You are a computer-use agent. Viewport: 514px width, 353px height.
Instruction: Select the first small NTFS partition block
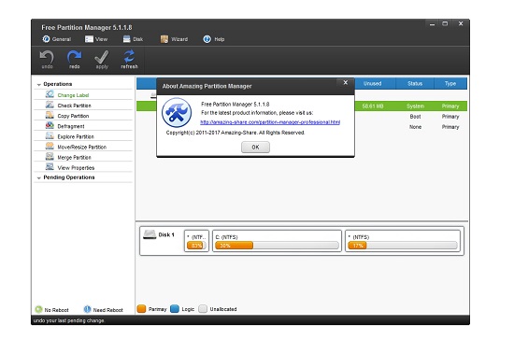click(196, 241)
